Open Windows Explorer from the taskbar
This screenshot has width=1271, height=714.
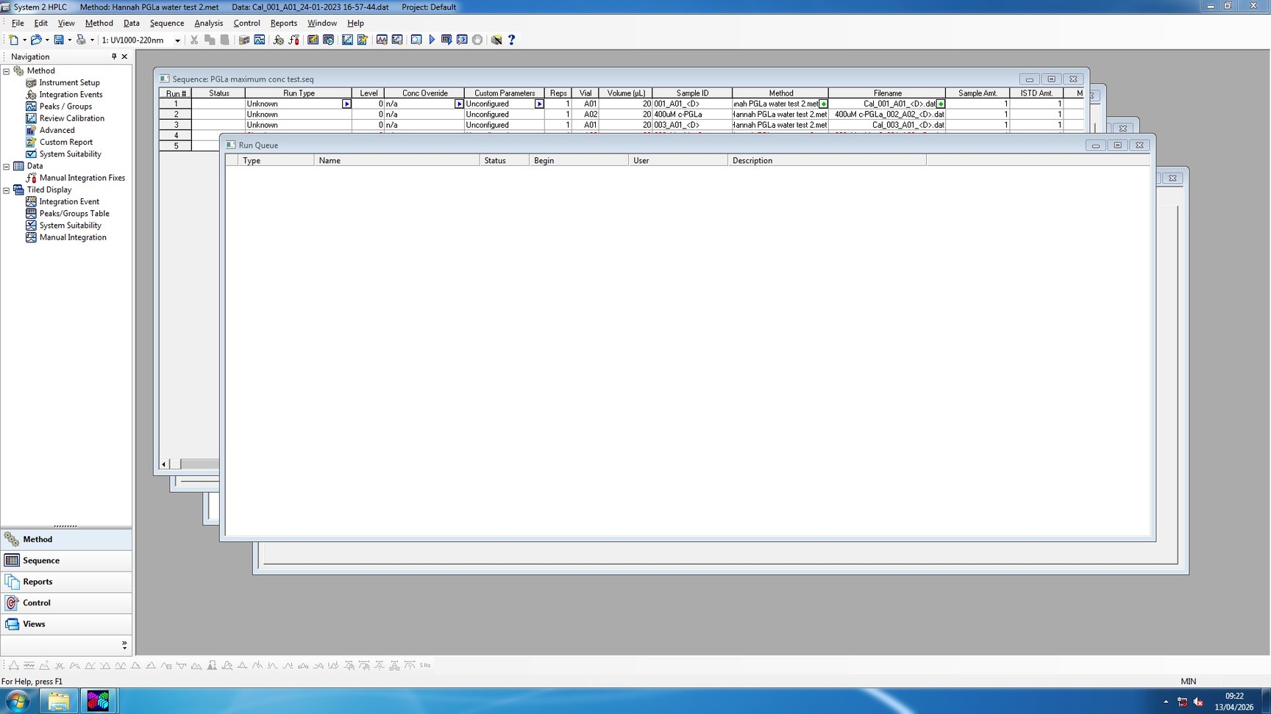point(59,701)
